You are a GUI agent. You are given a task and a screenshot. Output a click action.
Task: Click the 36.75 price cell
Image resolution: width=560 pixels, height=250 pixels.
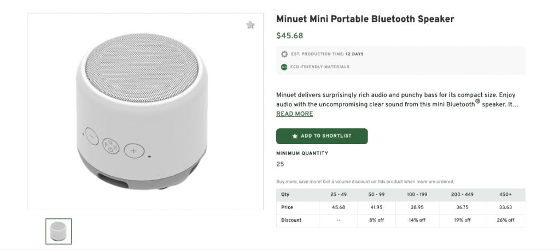[462, 207]
